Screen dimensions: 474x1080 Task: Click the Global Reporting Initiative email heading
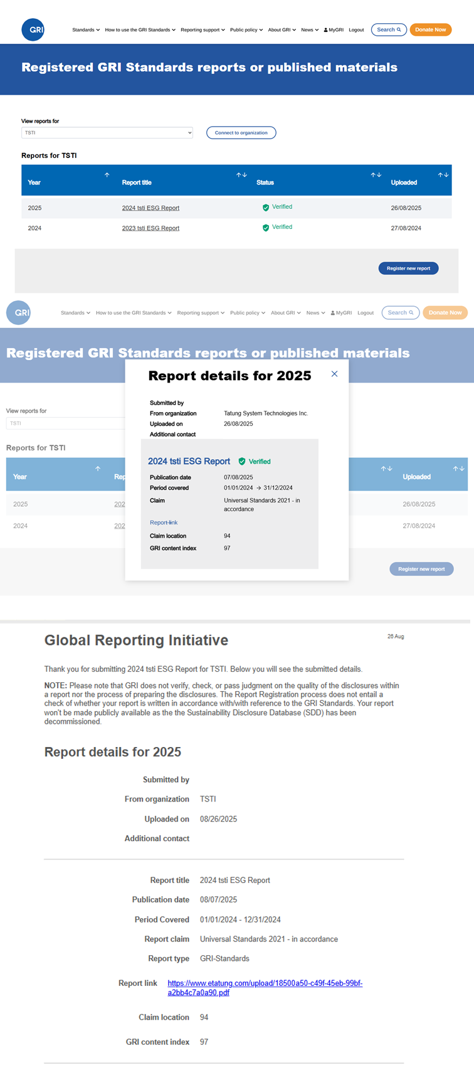(x=136, y=640)
